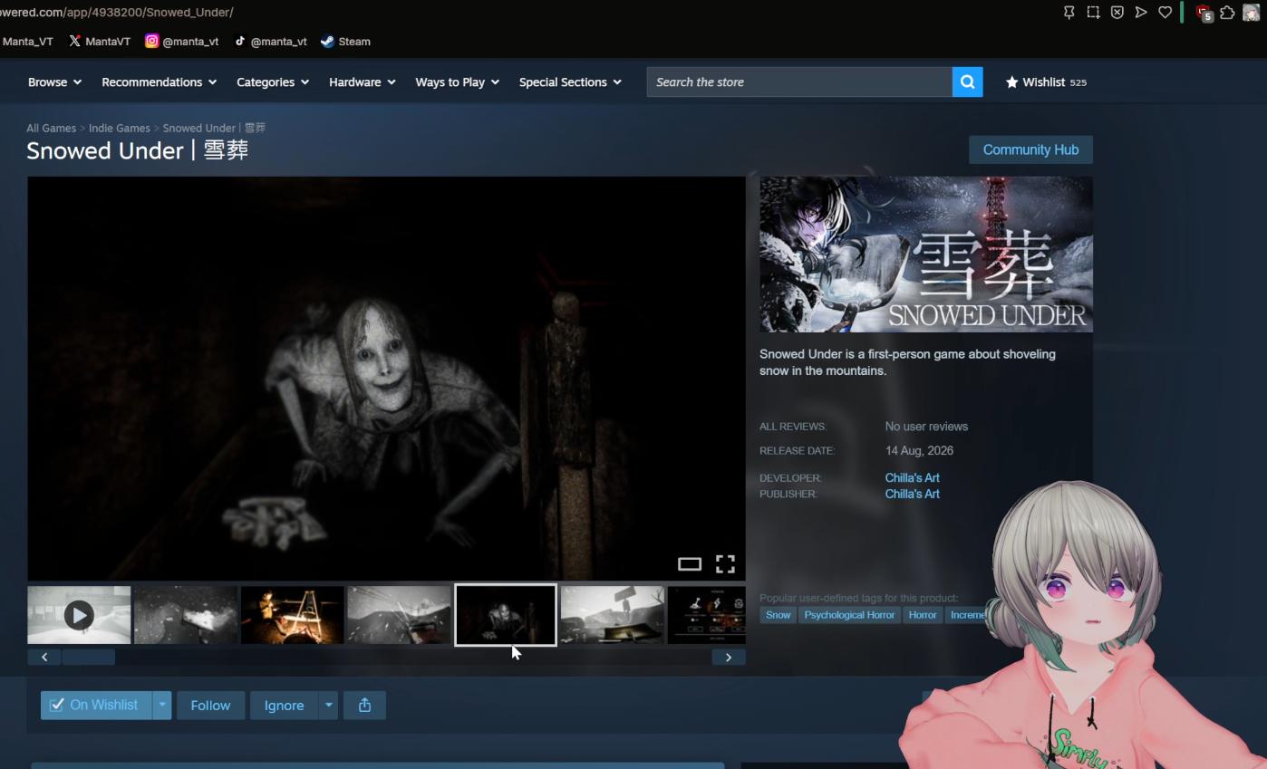
Task: Click the magnifier search button in the store bar
Action: (x=967, y=82)
